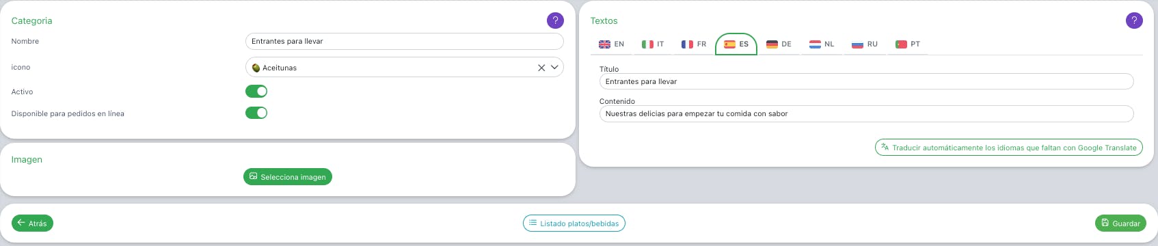Open help icon in Categoria panel
The width and height of the screenshot is (1158, 246).
(x=555, y=20)
